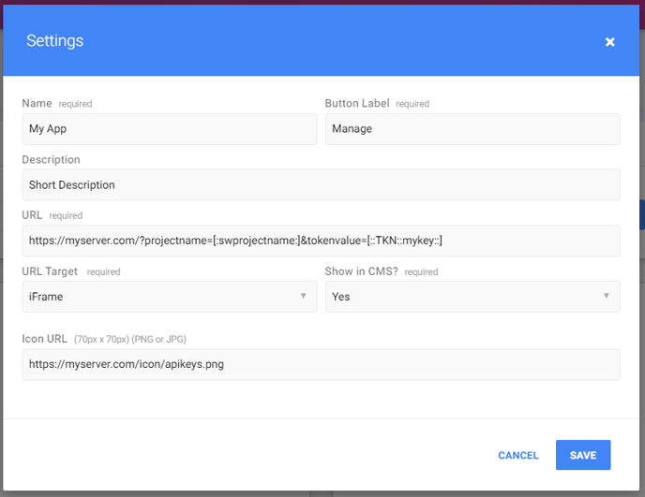645x497 pixels.
Task: Click the Name field containing My App
Action: pos(170,129)
